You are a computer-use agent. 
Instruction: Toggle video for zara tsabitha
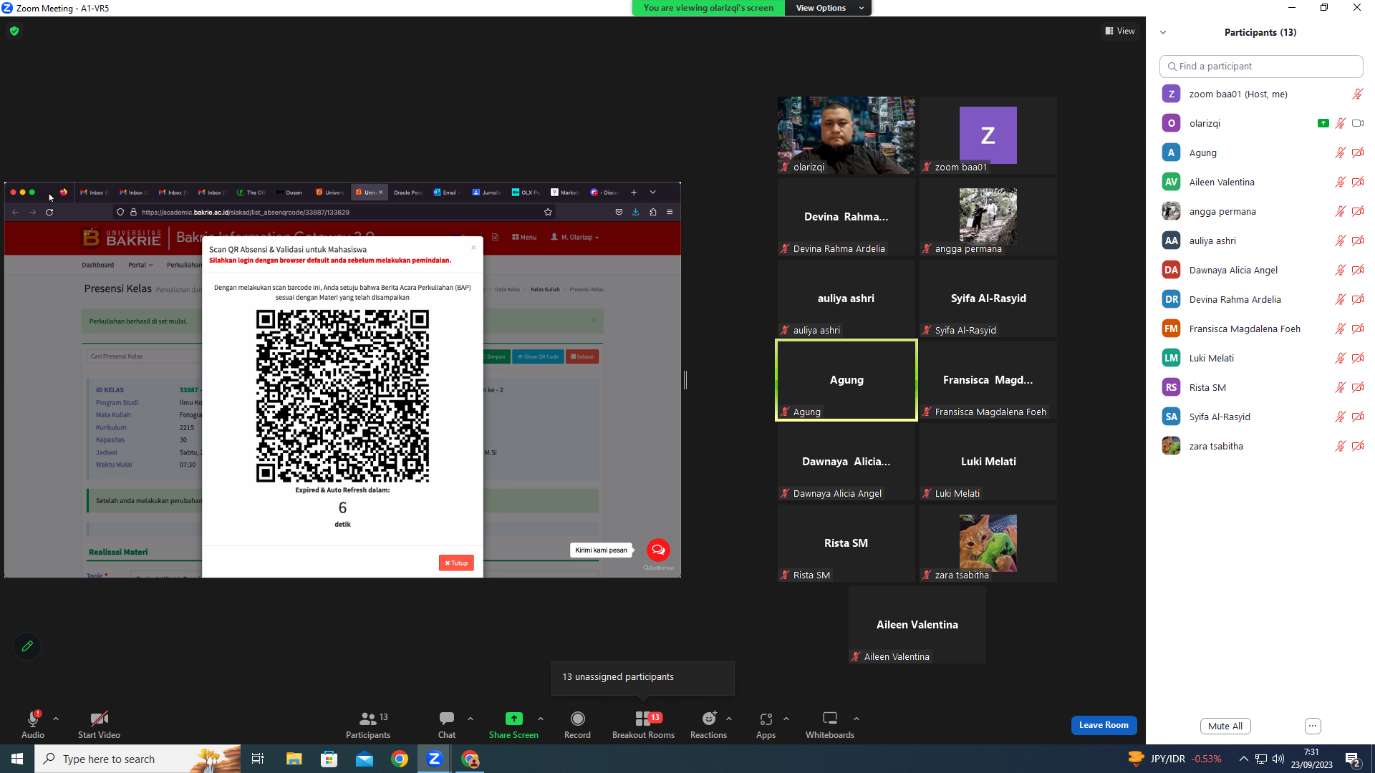tap(1357, 446)
